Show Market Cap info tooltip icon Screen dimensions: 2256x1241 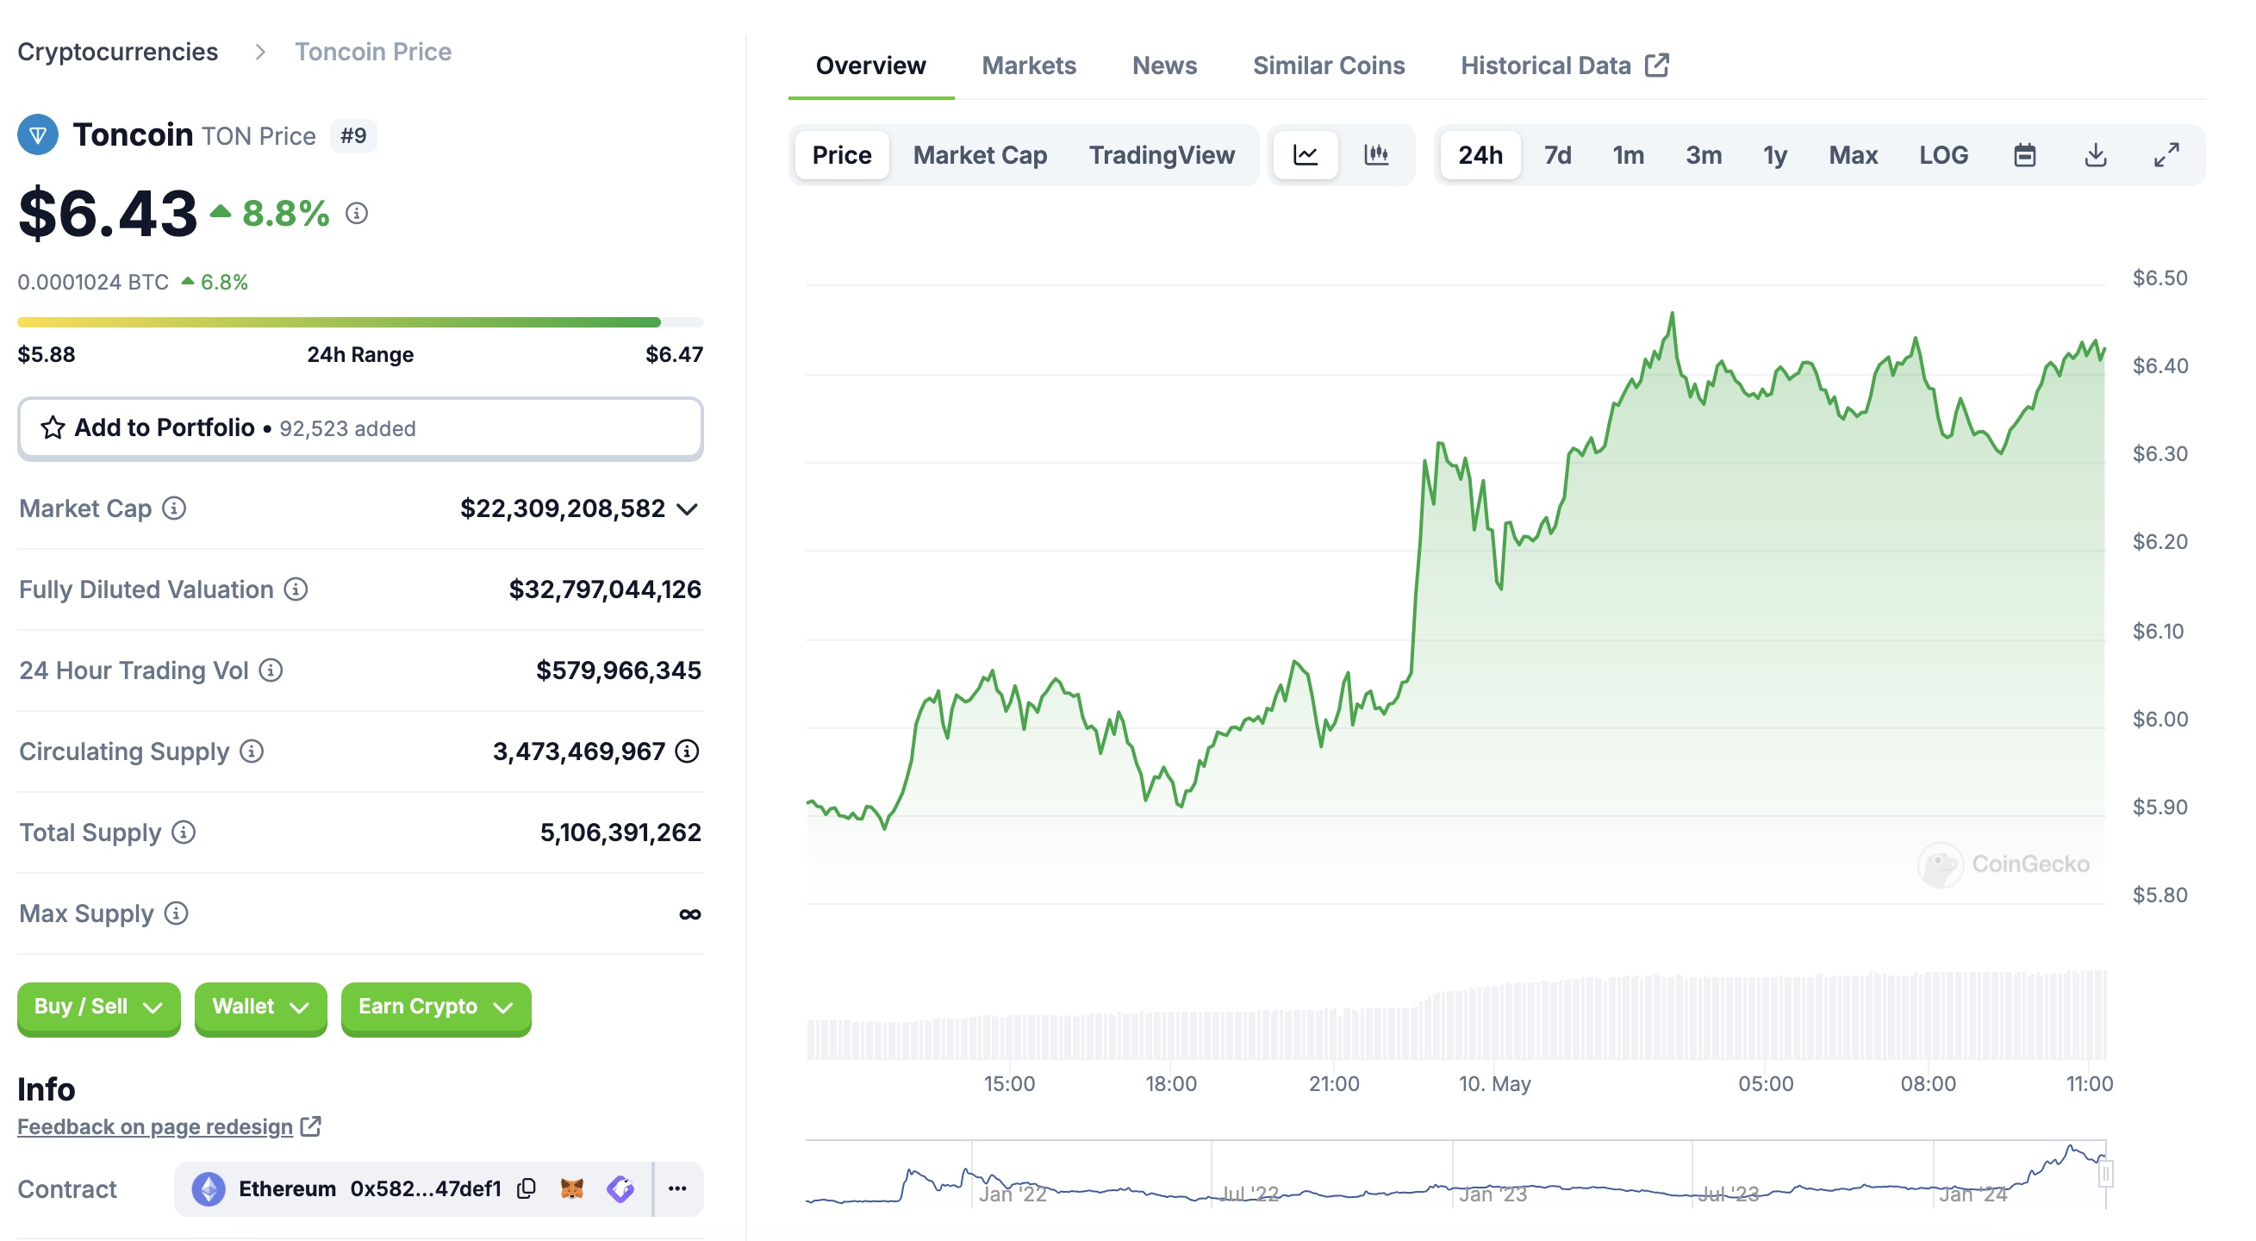point(174,508)
